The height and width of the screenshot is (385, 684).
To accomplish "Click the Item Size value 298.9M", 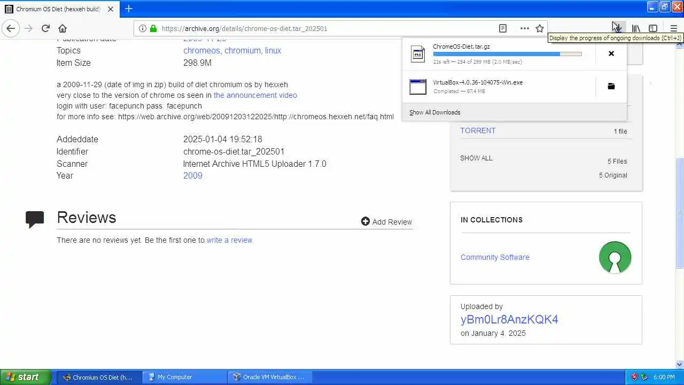I will tap(197, 63).
